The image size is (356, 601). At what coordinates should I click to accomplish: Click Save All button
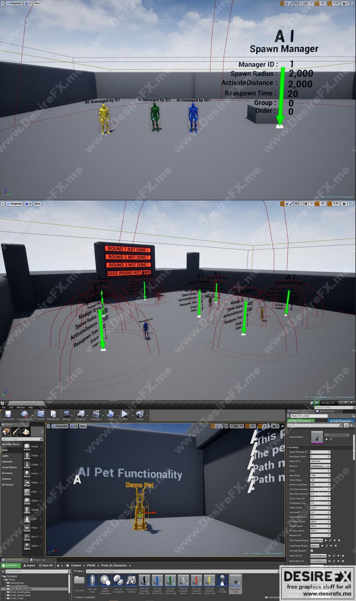pos(46,565)
